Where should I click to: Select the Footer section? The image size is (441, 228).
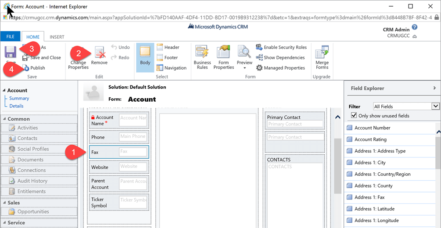click(167, 57)
